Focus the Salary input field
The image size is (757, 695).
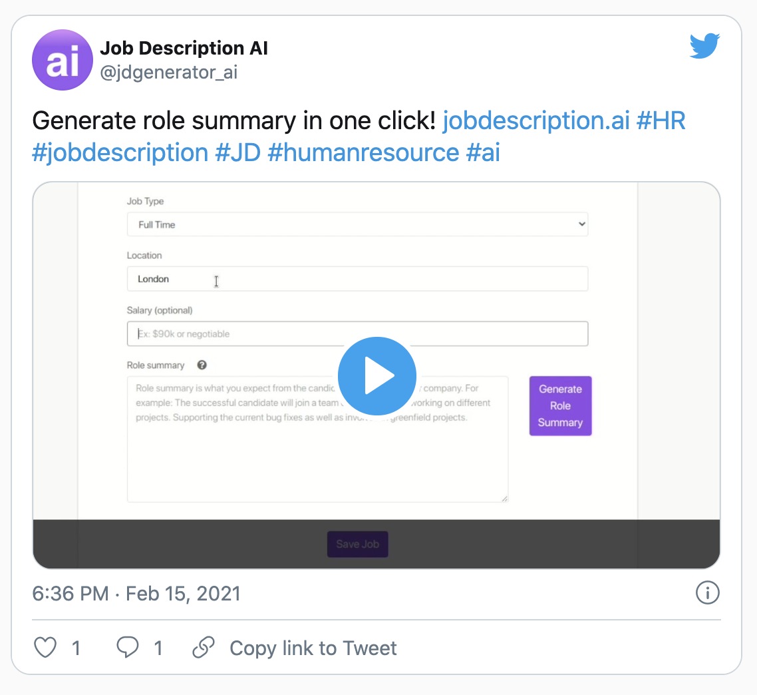pyautogui.click(x=357, y=334)
